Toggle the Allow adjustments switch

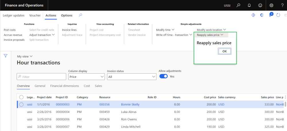(x=163, y=76)
